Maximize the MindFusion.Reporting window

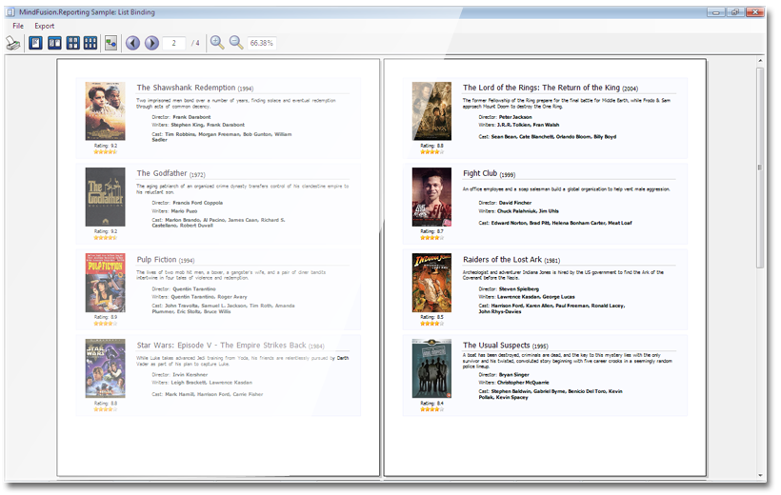(x=734, y=12)
